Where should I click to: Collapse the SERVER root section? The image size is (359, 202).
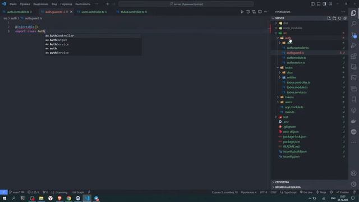pyautogui.click(x=279, y=18)
